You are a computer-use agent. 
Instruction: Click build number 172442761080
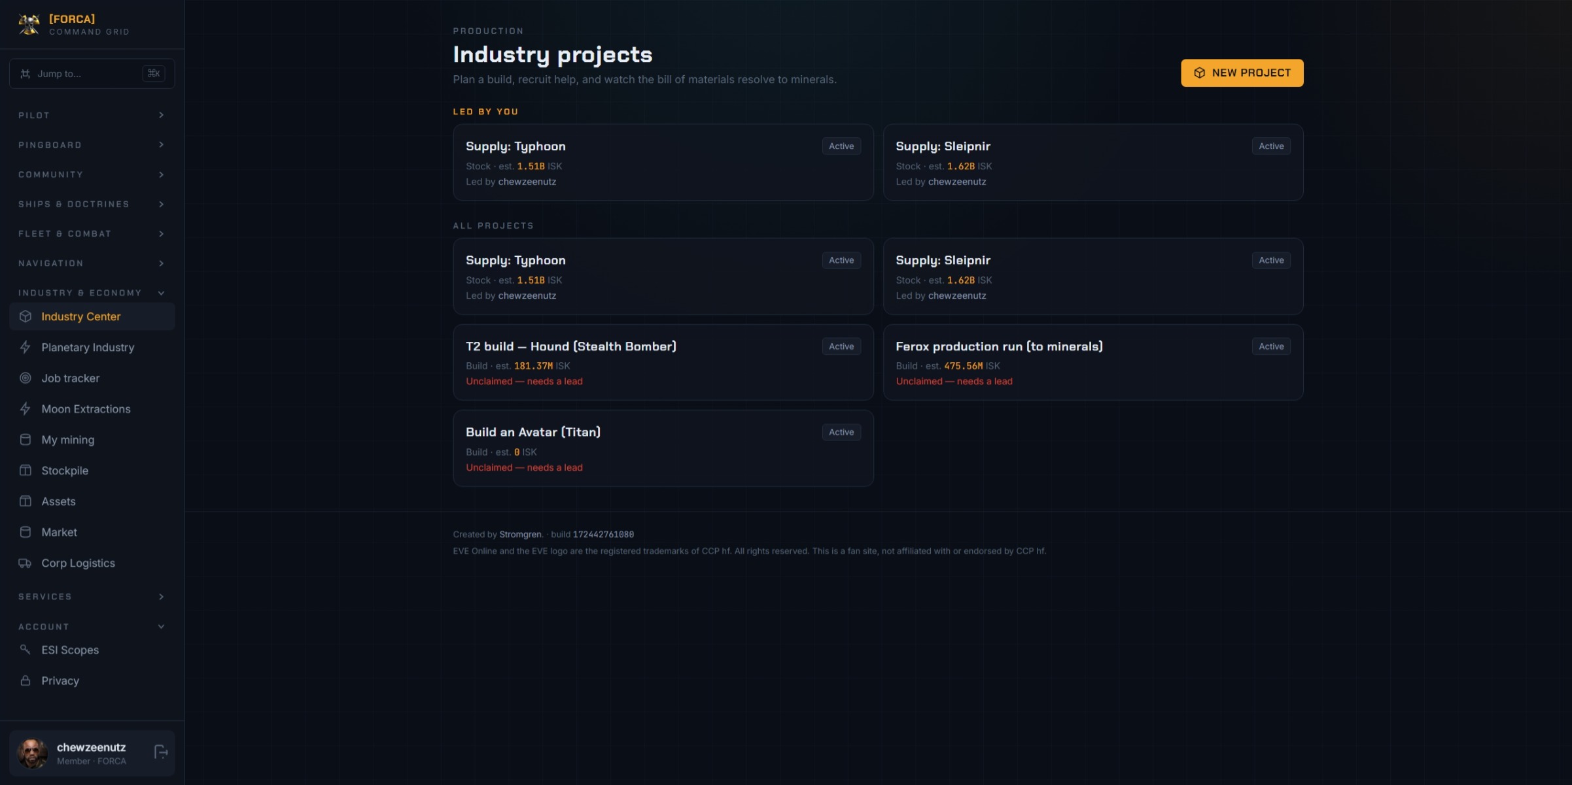click(x=603, y=534)
